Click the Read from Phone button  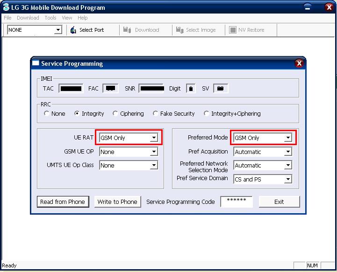point(63,202)
